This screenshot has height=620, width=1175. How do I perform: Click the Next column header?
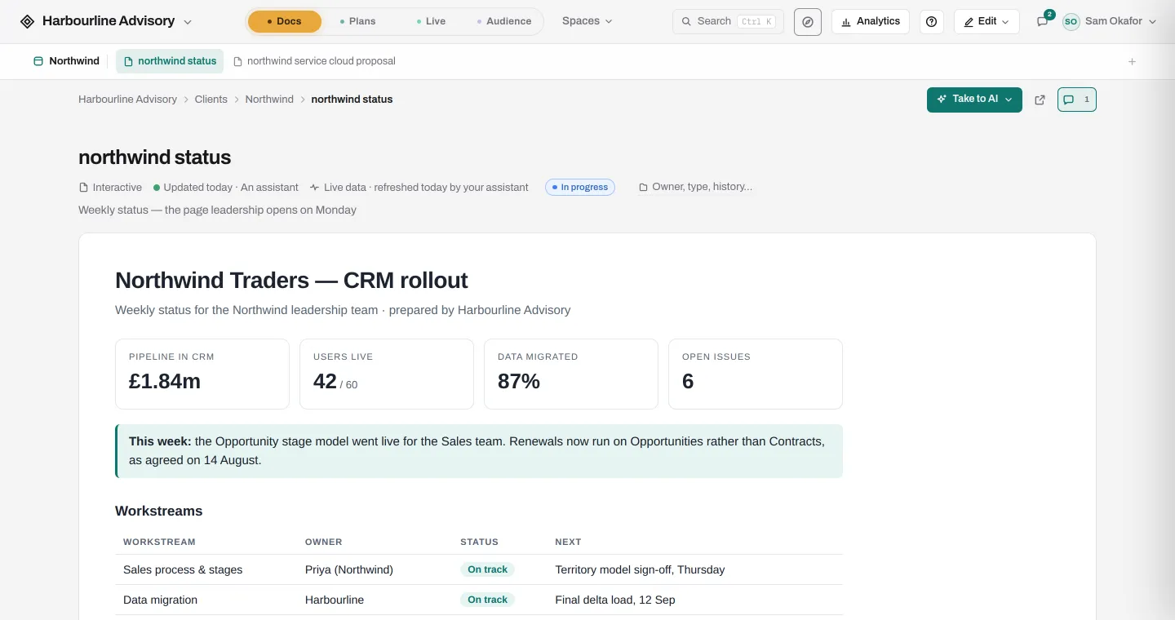point(568,542)
